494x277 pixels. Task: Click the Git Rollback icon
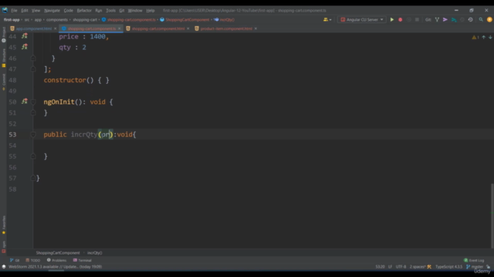pyautogui.click(x=462, y=19)
